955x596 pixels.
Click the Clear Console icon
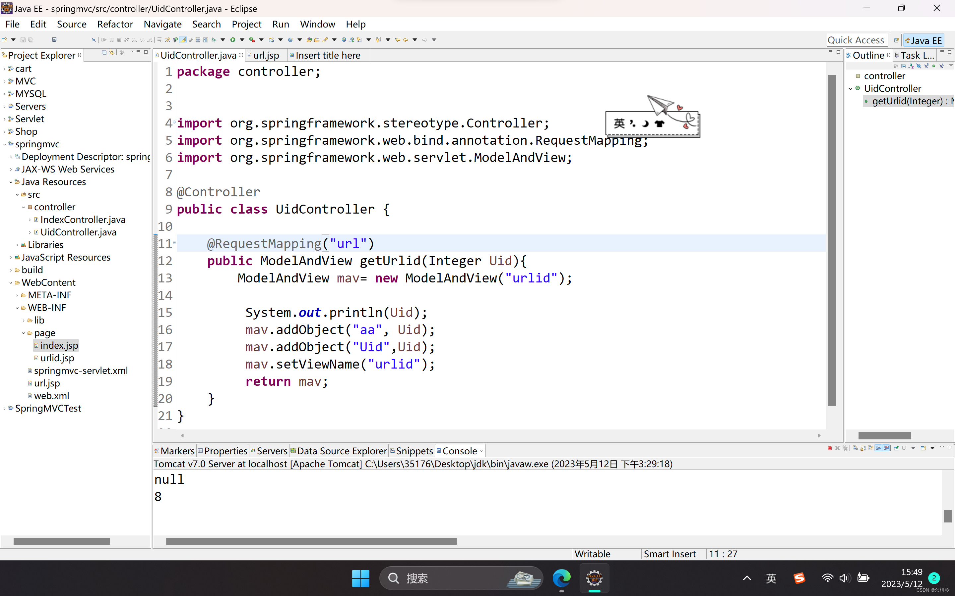pyautogui.click(x=855, y=448)
